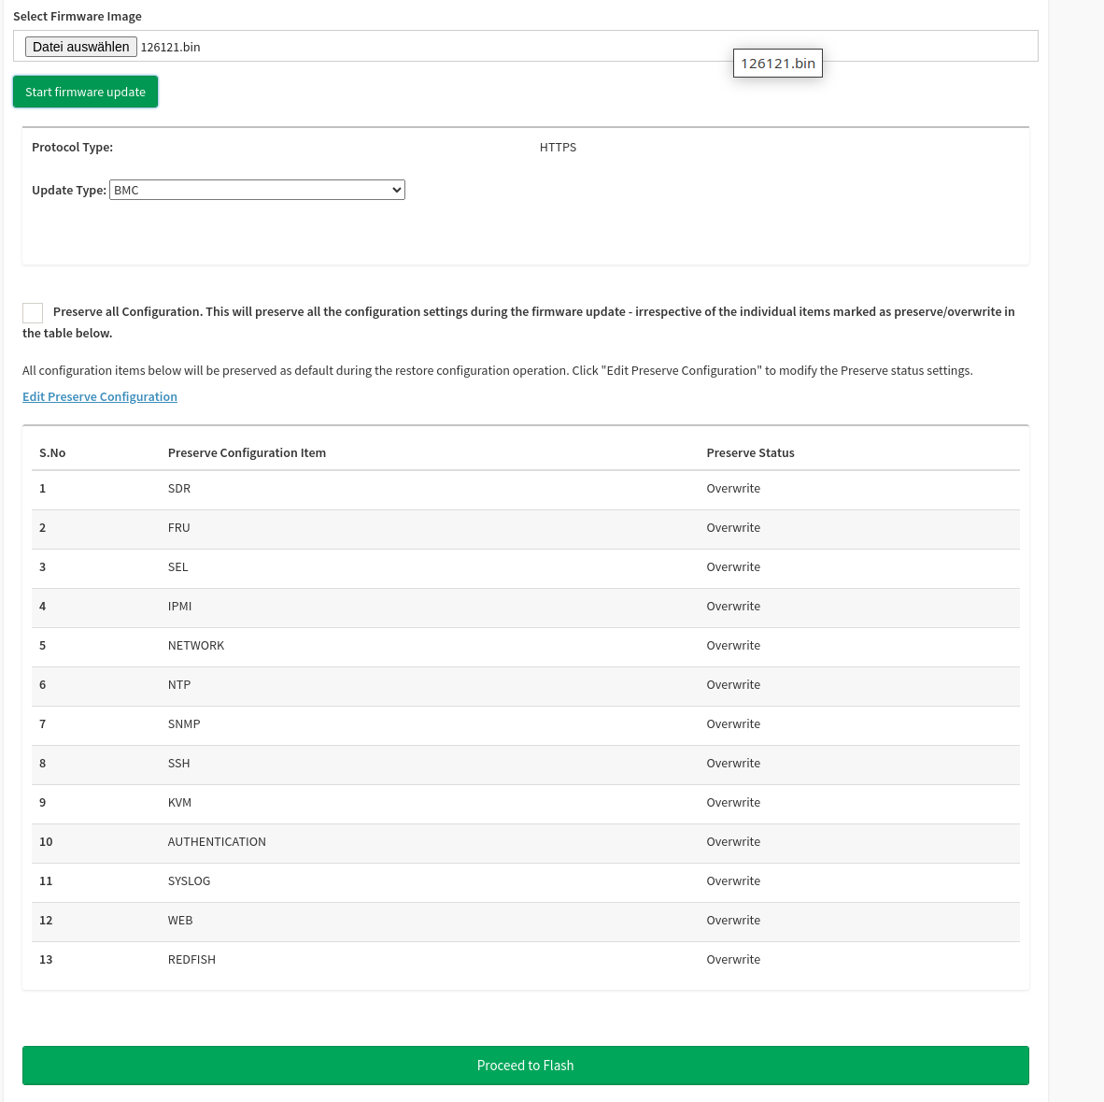Click the SYSLOG item row
The image size is (1104, 1102).
coord(525,881)
